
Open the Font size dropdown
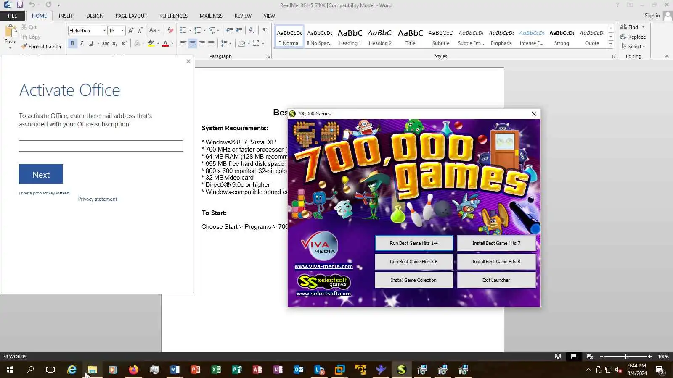pyautogui.click(x=122, y=31)
